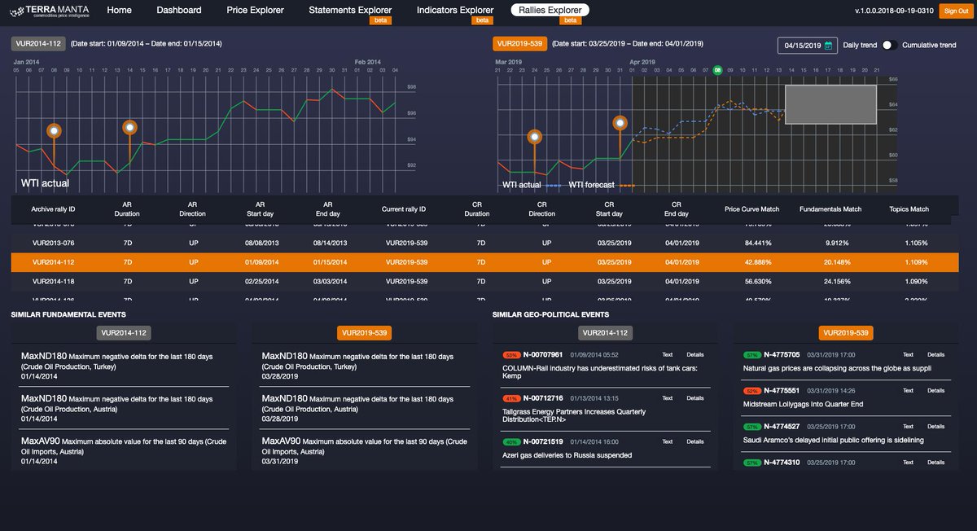Click the second rally pin near Jan 13
Screen dimensions: 977x531
(129, 125)
